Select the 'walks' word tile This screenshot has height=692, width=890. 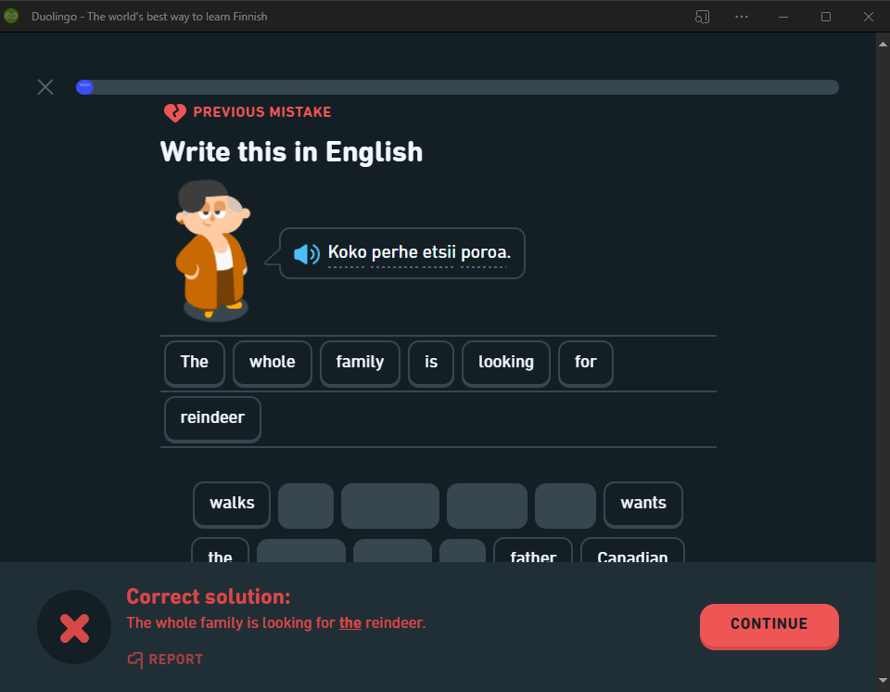[x=232, y=504]
